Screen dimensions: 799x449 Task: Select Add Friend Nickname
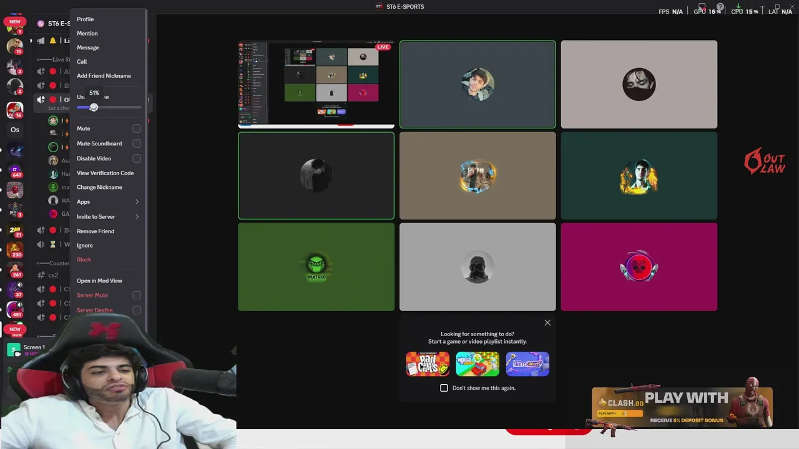(x=104, y=75)
